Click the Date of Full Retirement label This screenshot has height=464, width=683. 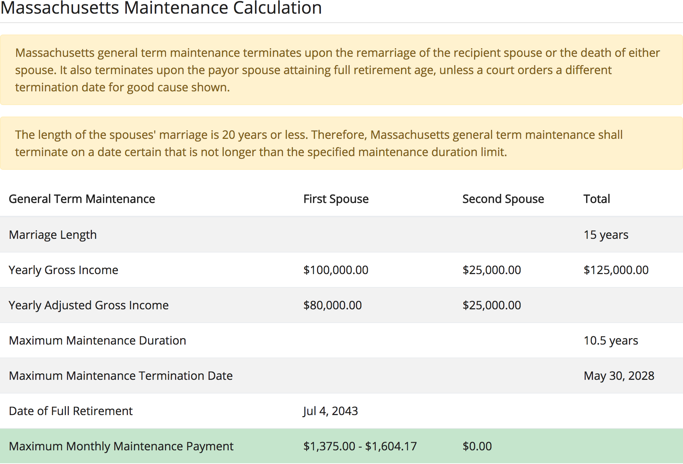click(71, 411)
